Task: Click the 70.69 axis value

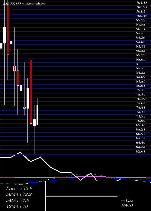Action: 141,121
